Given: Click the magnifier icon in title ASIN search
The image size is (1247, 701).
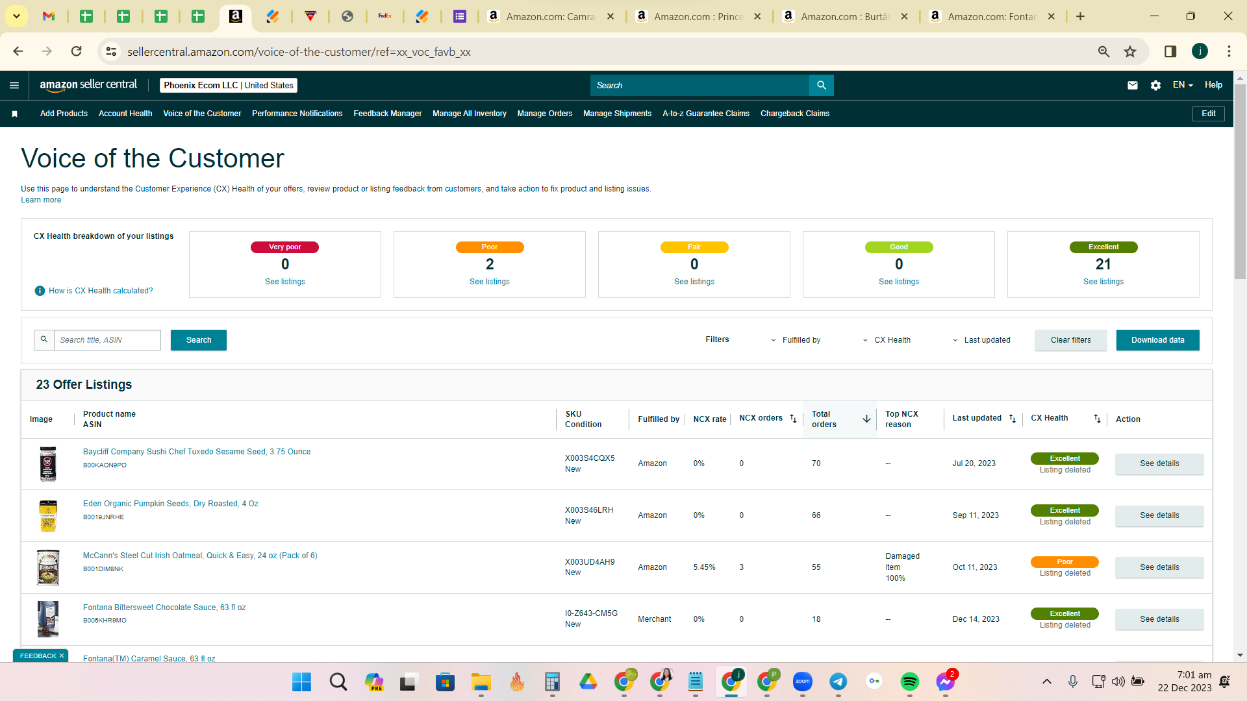Looking at the screenshot, I should [44, 339].
